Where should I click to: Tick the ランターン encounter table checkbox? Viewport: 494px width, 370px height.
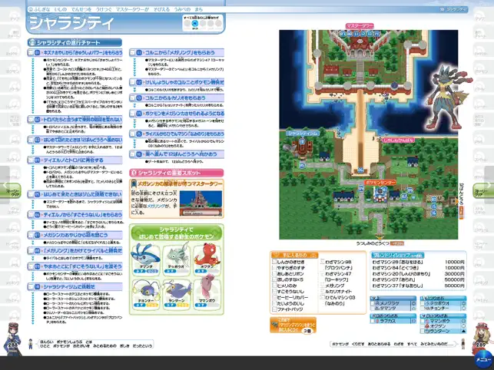(423, 332)
